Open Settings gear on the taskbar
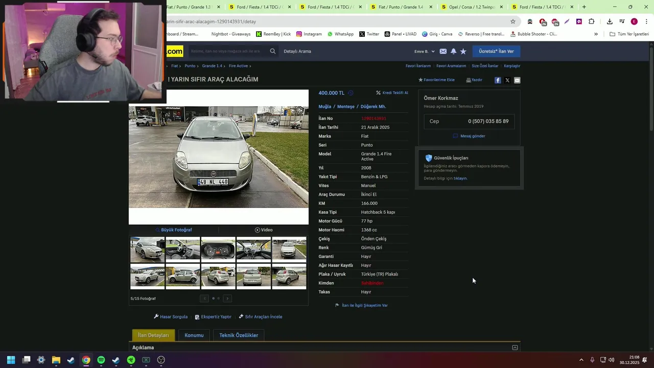This screenshot has height=368, width=654. point(41,360)
